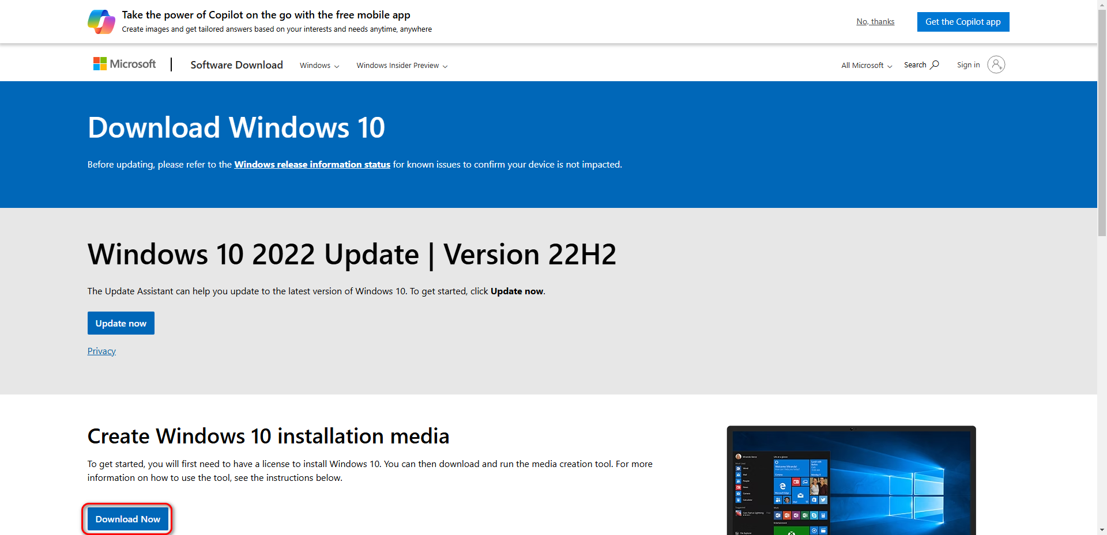Click the Sign in account avatar icon
This screenshot has height=535, width=1107.
[x=996, y=64]
